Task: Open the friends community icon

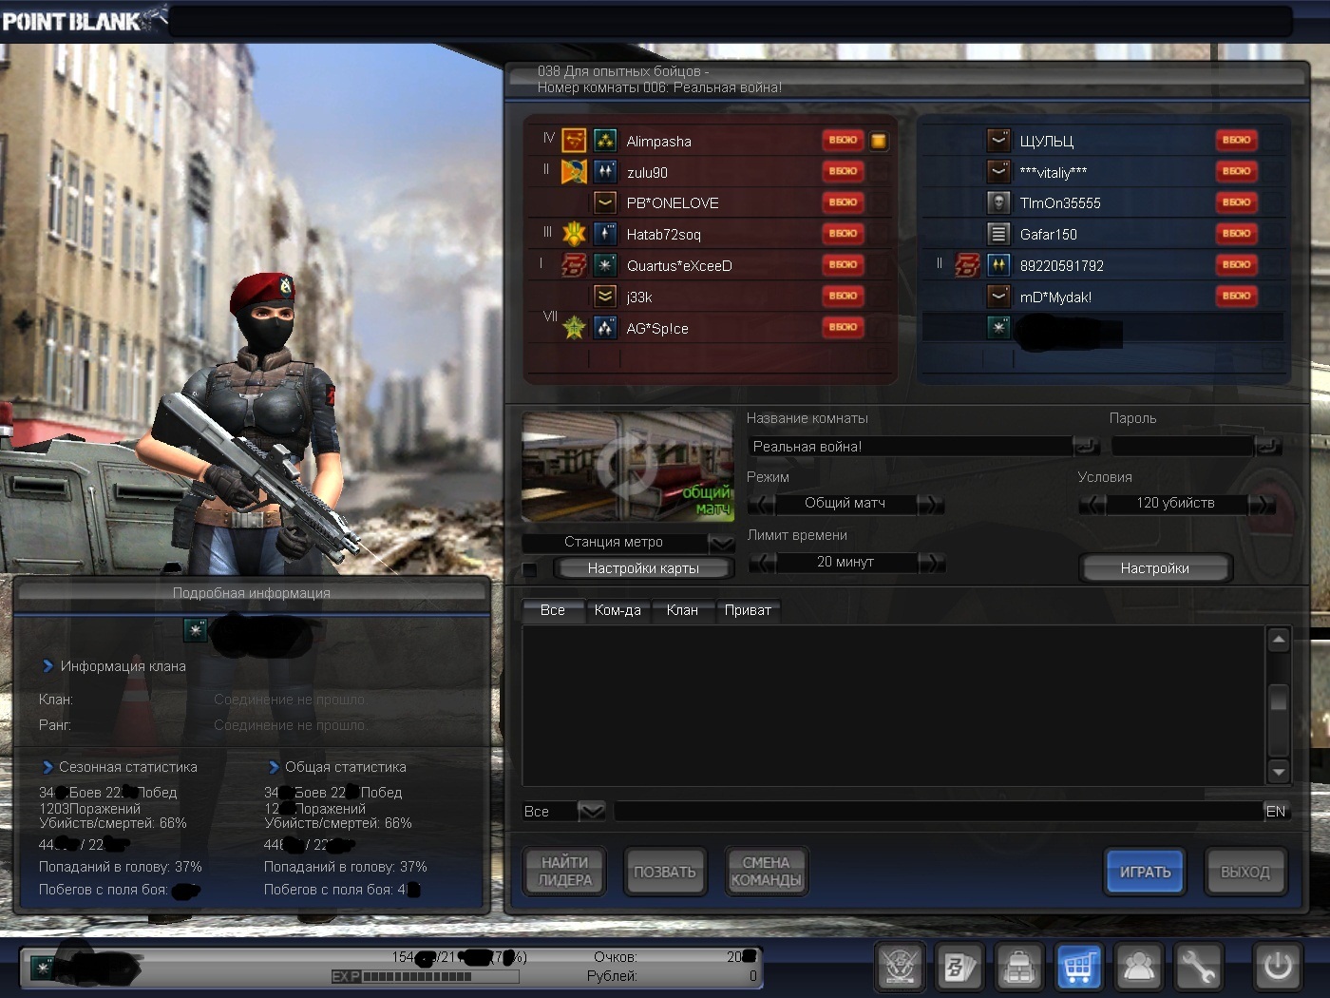Action: (x=1138, y=968)
